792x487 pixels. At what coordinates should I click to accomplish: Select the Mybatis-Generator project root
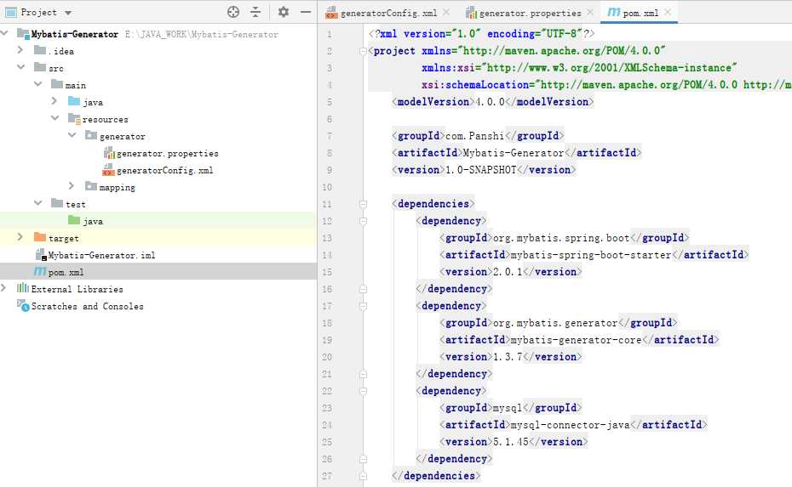(74, 34)
